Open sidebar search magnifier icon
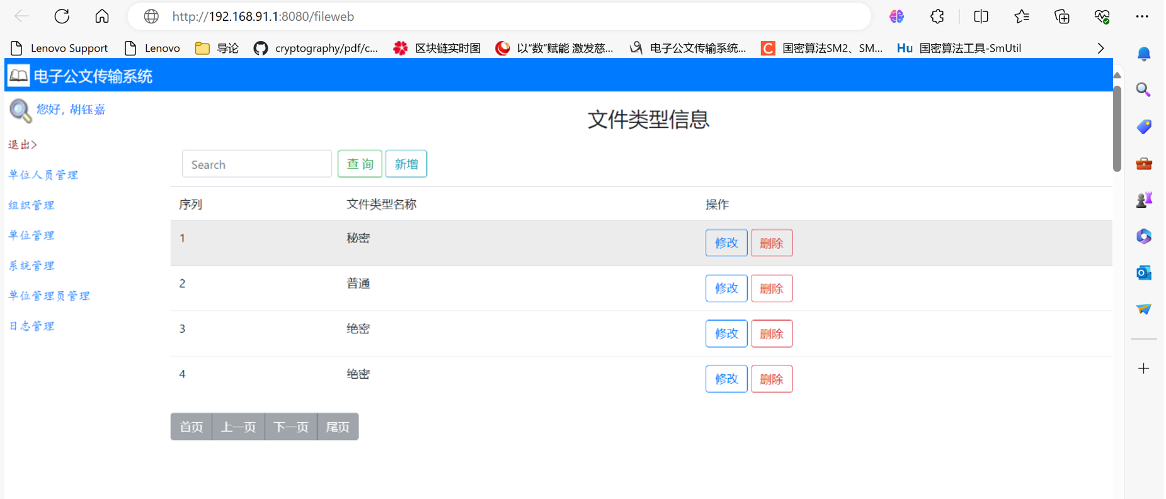 click(x=1144, y=90)
